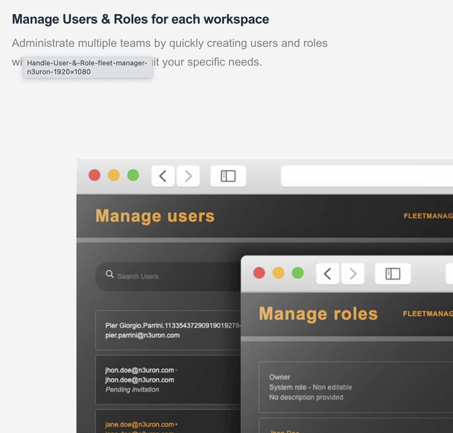Toggle sidebar icon in Manage roles window
The image size is (453, 433).
click(x=393, y=273)
